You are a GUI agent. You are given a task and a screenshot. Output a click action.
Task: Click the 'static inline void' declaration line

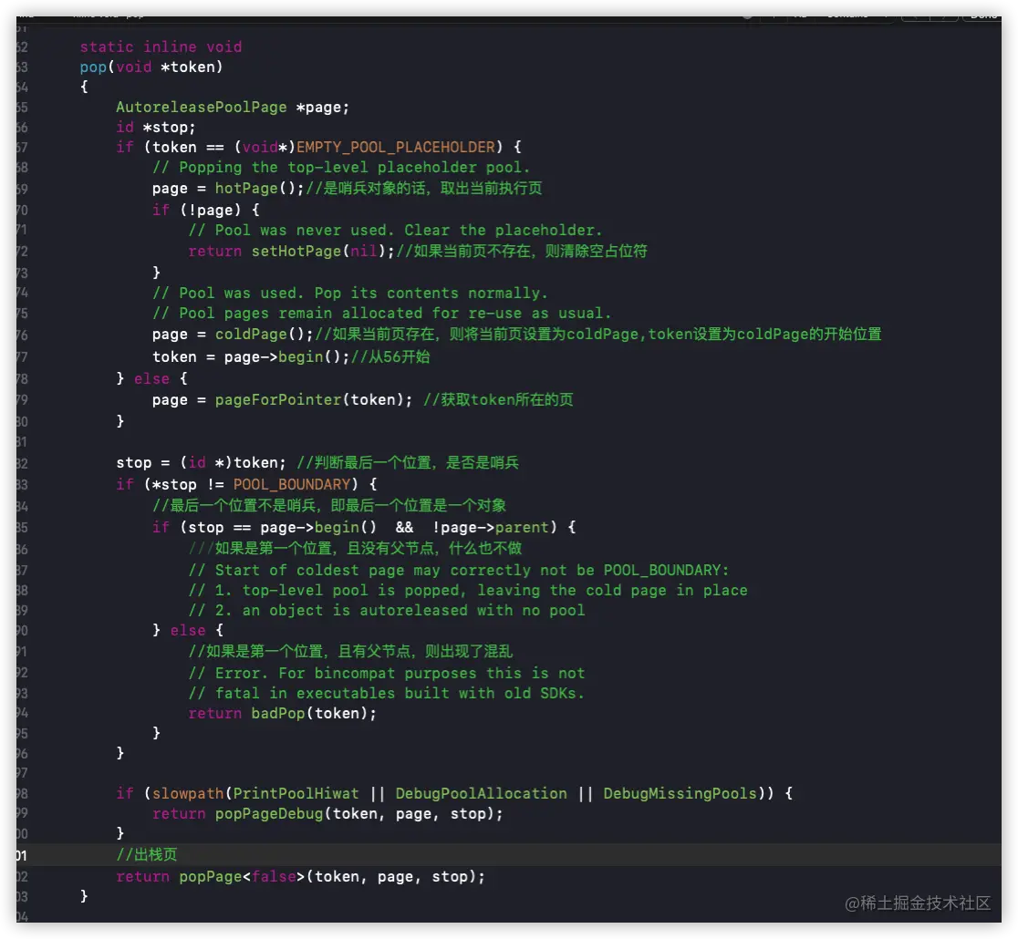click(161, 46)
